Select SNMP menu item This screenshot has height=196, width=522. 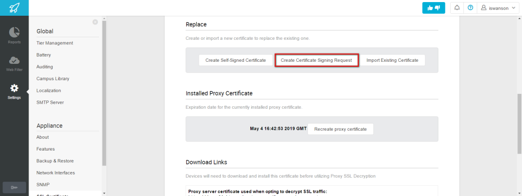coord(43,184)
